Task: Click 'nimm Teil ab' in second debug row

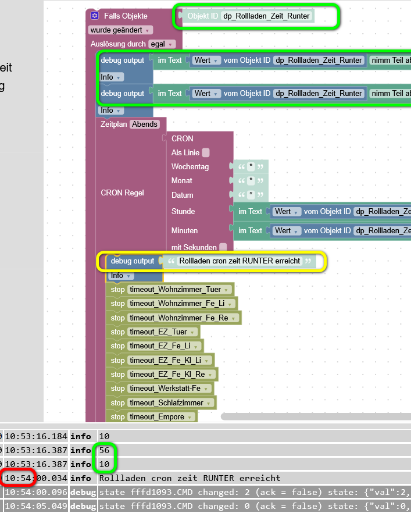Action: pos(391,93)
